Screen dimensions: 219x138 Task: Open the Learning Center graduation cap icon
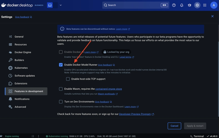point(189,5)
